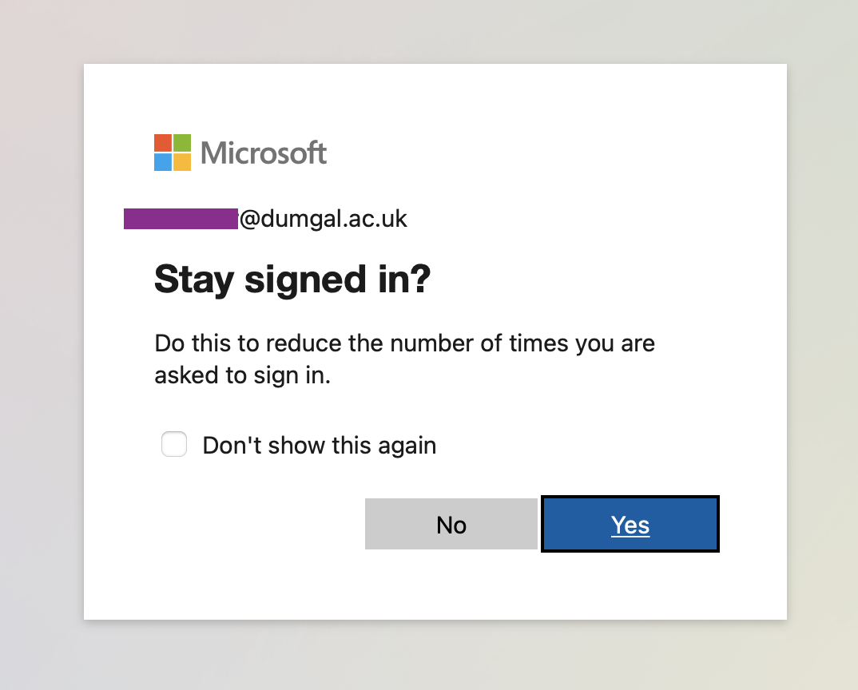Screen dimensions: 858x690
Task: Click the purple redacted username block
Action: point(181,219)
